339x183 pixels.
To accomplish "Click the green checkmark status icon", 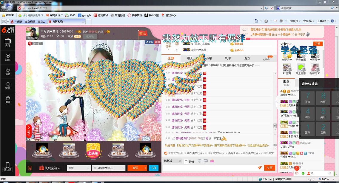I will [303, 173].
